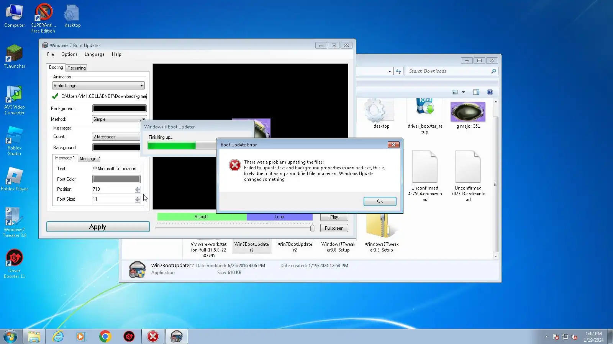Switch to the Boot Update Error taskbar item
Screen dimensions: 613x344
pyautogui.click(x=153, y=336)
